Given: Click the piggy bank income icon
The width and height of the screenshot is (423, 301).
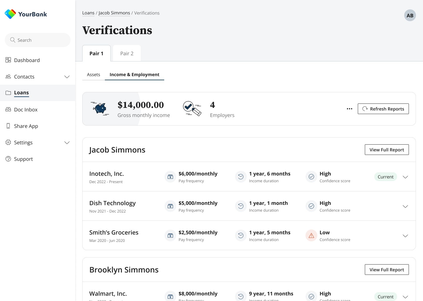Looking at the screenshot, I should click(100, 108).
